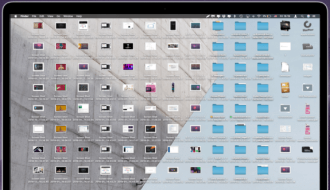Viewport: 330px width, 190px height.
Task: Expand the PDF Documents stack arrow
Action: click(307, 88)
